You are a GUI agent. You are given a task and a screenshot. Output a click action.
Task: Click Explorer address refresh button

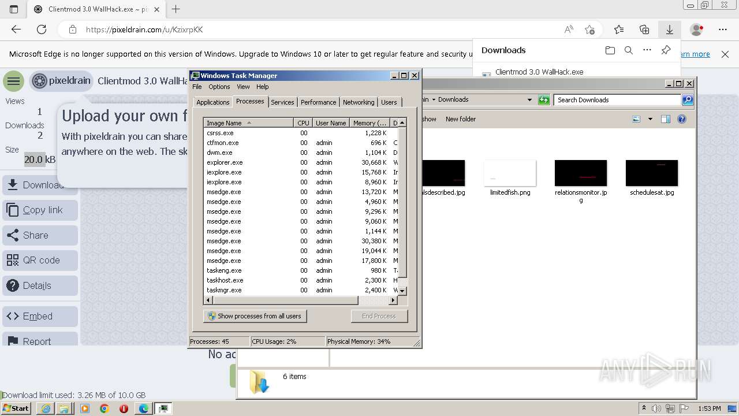click(544, 100)
